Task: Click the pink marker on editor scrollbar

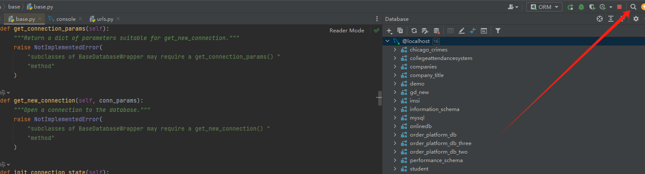Action: [380, 97]
